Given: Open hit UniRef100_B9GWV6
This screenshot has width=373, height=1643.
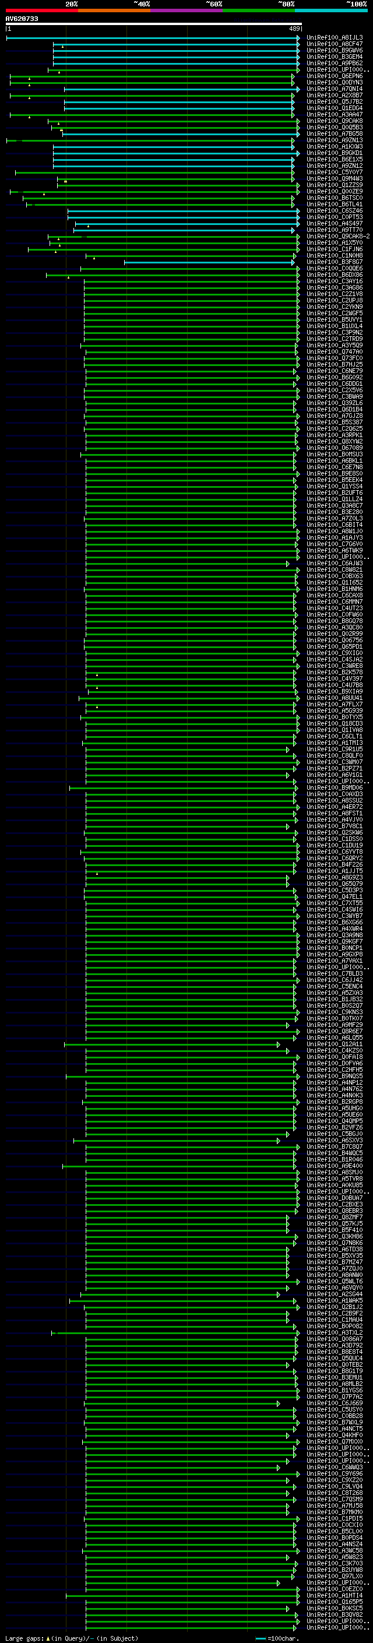Looking at the screenshot, I should pyautogui.click(x=335, y=50).
